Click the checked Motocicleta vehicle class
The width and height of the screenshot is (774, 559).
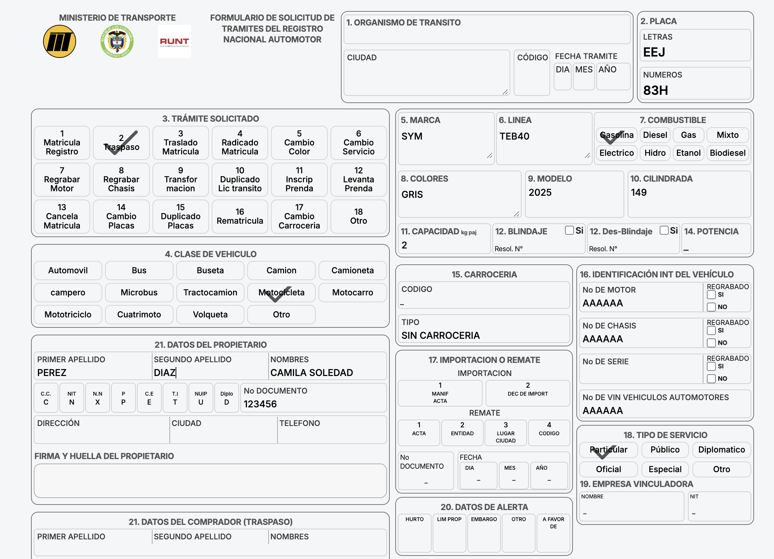(x=281, y=293)
